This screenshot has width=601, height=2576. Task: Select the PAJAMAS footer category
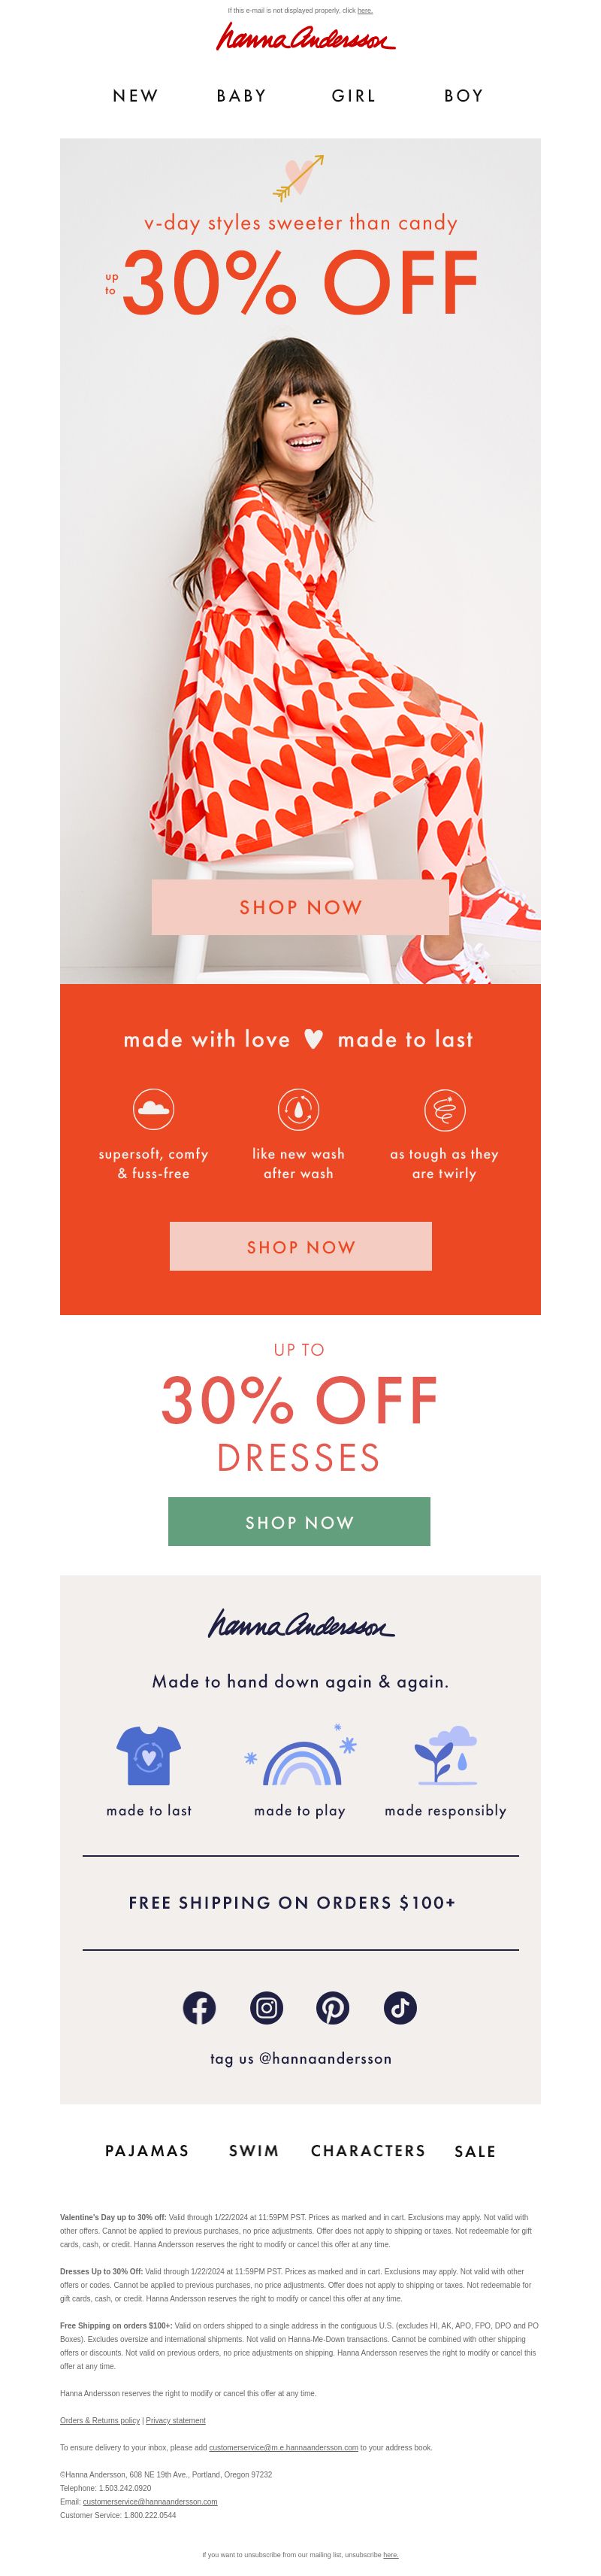tap(146, 2150)
